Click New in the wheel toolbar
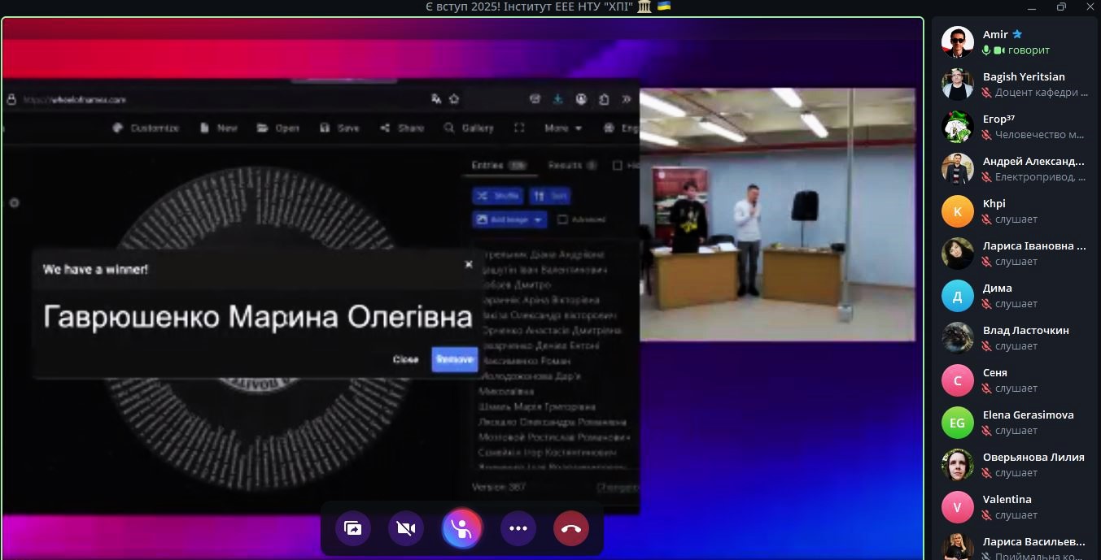1101x560 pixels. pos(219,128)
